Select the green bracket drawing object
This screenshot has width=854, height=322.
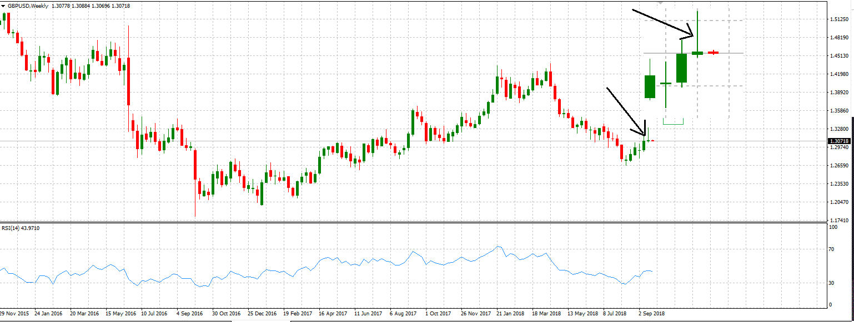click(x=674, y=121)
